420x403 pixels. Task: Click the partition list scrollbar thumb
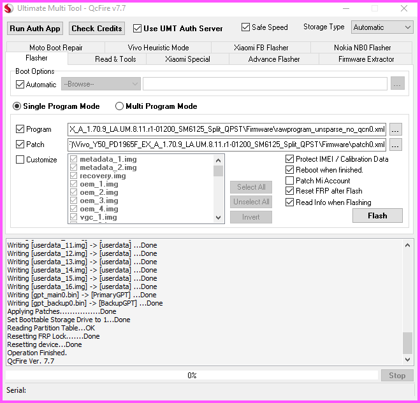[x=219, y=171]
